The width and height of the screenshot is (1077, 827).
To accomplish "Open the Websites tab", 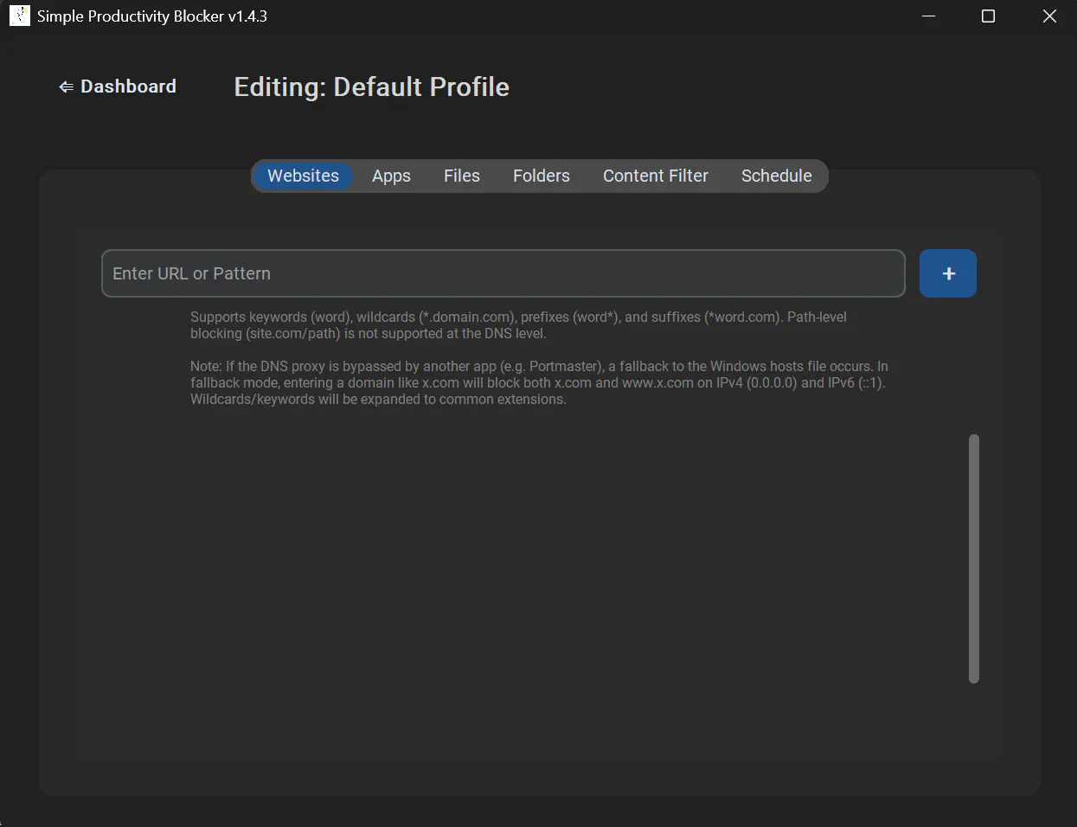I will point(303,176).
